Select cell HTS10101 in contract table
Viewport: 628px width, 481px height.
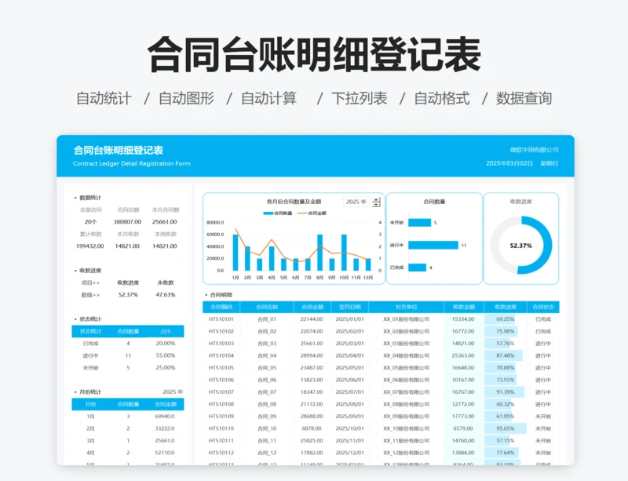[221, 319]
